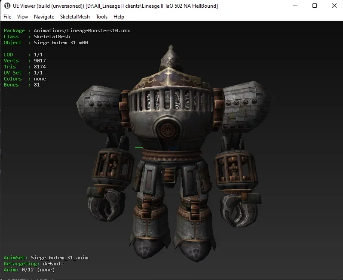Minimize the UE Viewer window
This screenshot has height=280, width=343.
point(295,6)
